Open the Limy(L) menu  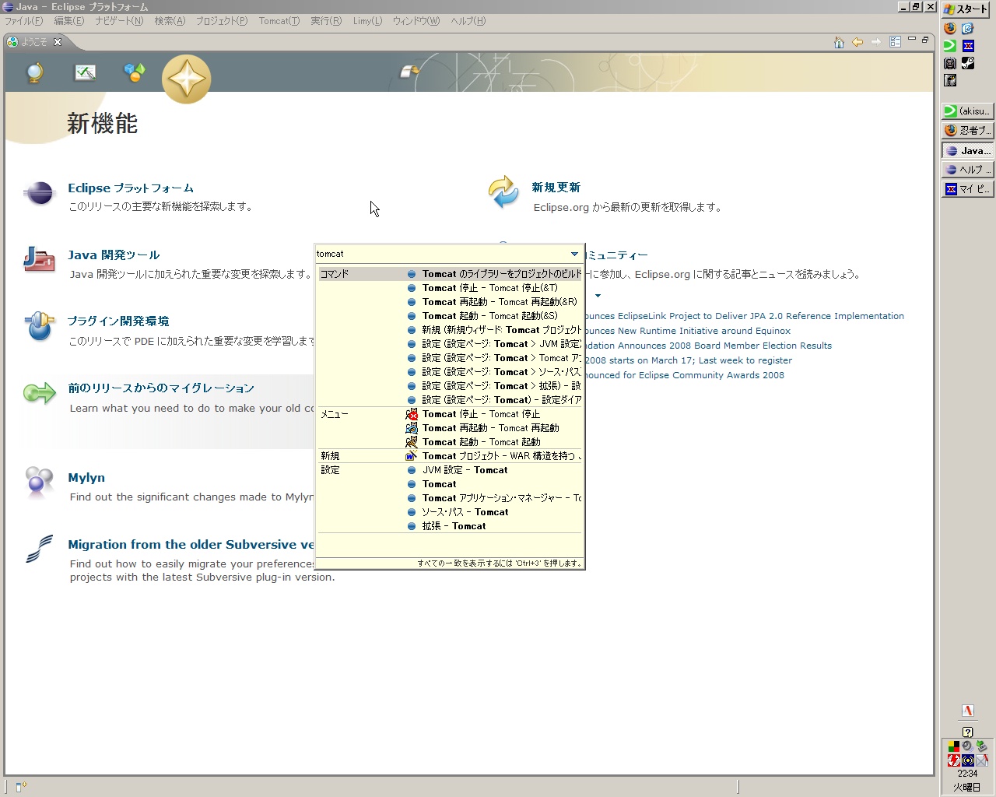pos(367,21)
